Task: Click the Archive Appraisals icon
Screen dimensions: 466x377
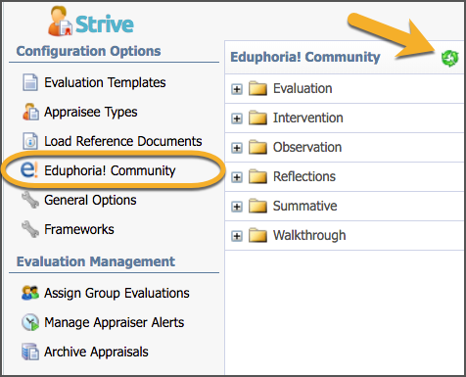Action: coord(30,352)
